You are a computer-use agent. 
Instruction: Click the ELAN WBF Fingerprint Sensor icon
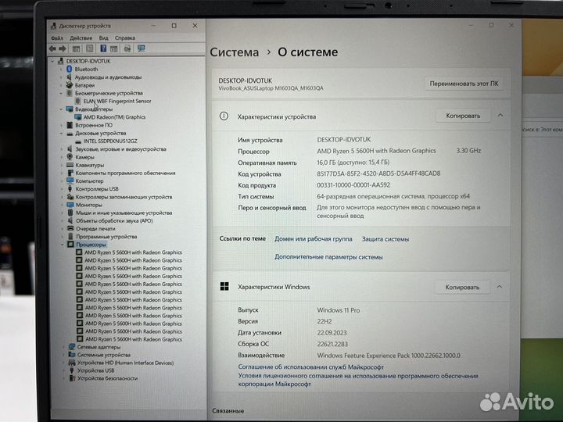78,101
